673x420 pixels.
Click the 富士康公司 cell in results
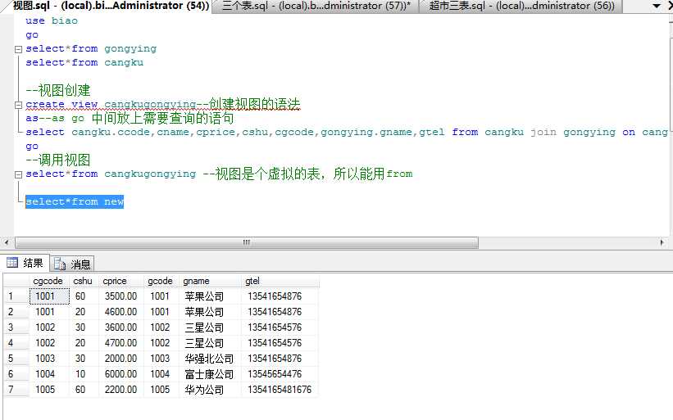pyautogui.click(x=208, y=374)
